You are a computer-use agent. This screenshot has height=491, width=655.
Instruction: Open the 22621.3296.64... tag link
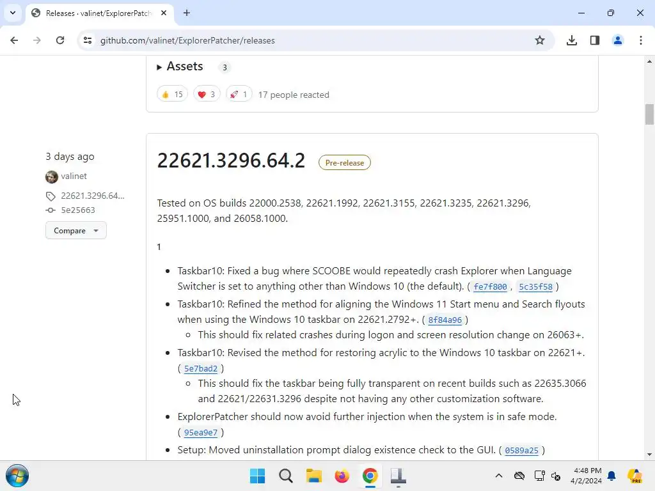93,196
